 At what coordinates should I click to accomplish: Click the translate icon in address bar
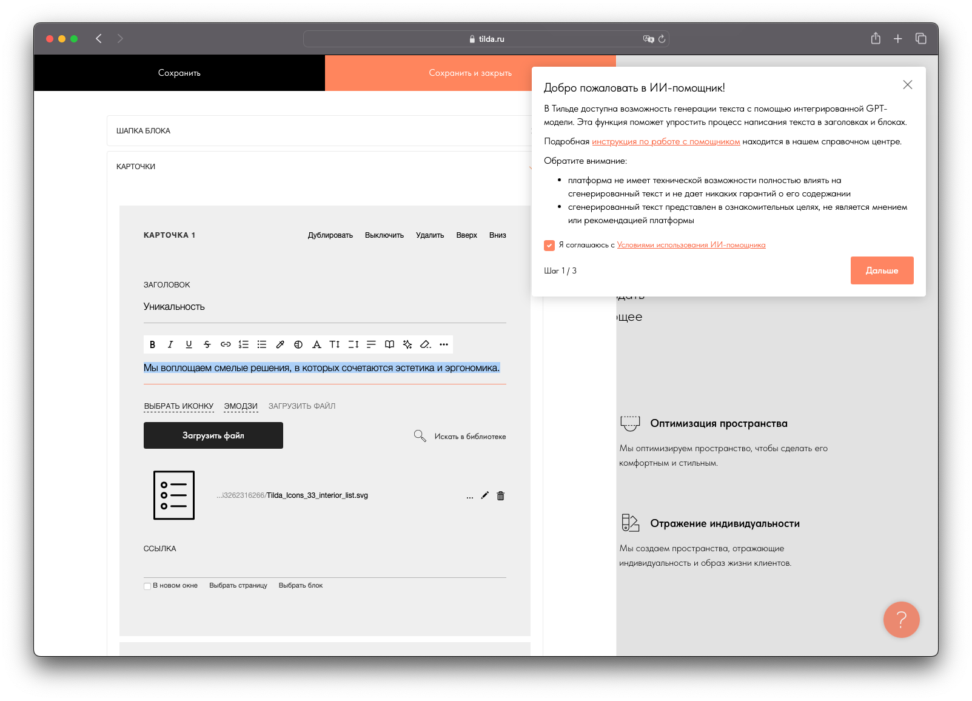[x=648, y=39]
